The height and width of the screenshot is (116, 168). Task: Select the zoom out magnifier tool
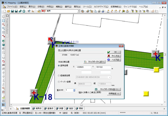click(x=3, y=28)
